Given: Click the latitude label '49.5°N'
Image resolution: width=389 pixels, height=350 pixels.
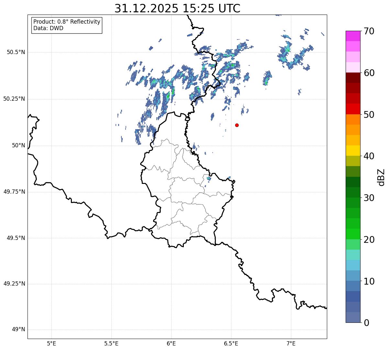Looking at the screenshot, I should (x=16, y=238).
